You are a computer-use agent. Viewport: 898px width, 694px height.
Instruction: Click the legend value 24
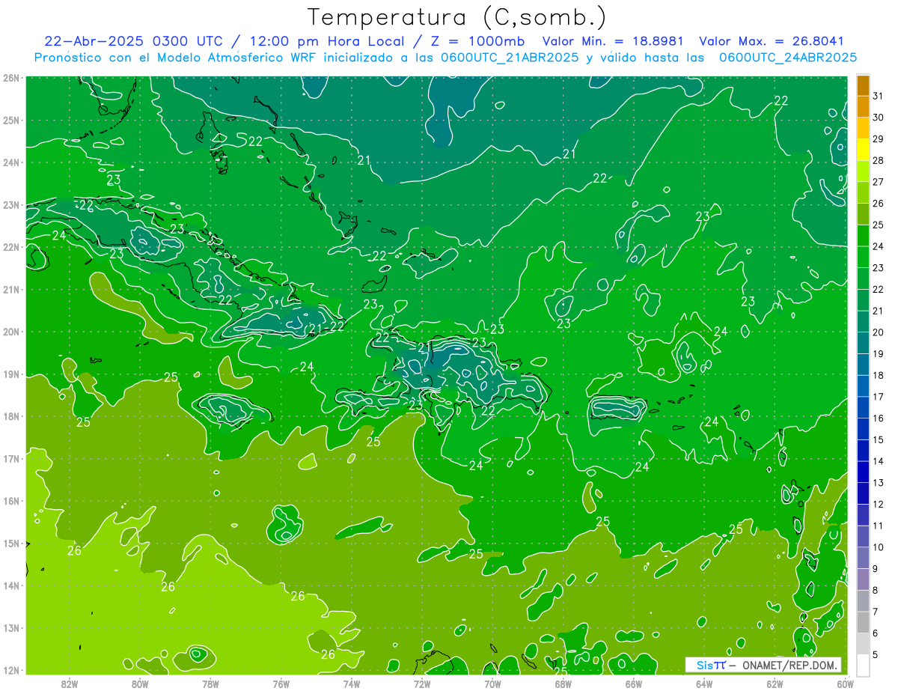pyautogui.click(x=878, y=246)
